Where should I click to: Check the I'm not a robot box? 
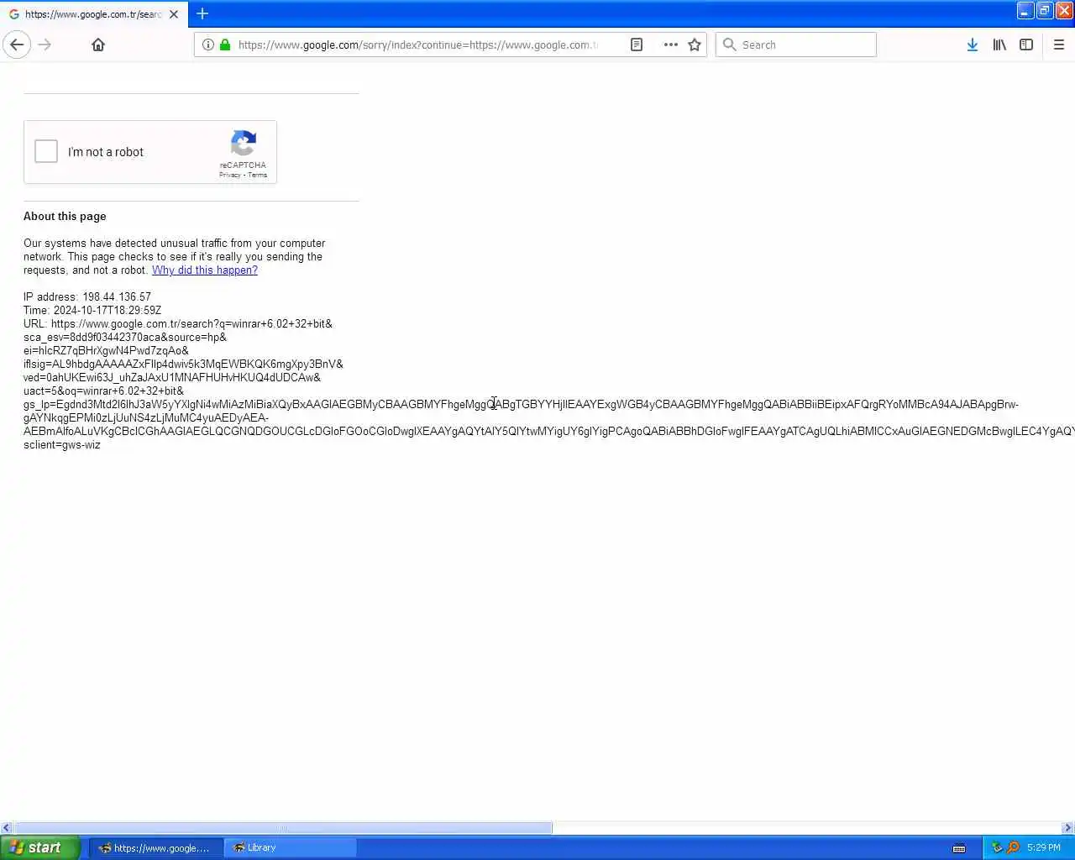46,151
